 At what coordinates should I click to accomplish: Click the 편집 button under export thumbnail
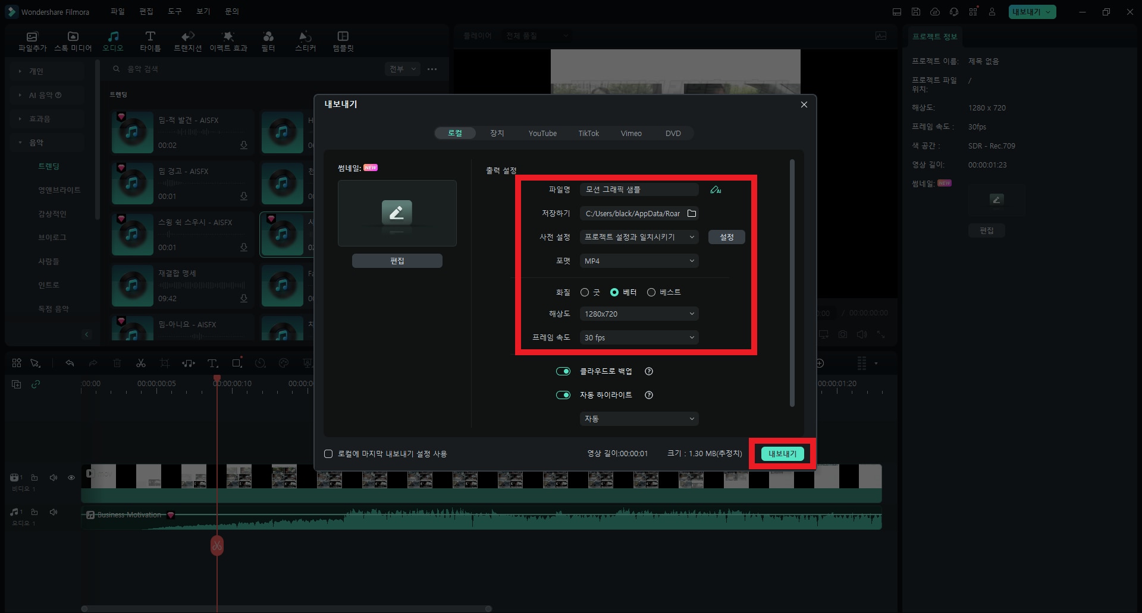pyautogui.click(x=397, y=261)
